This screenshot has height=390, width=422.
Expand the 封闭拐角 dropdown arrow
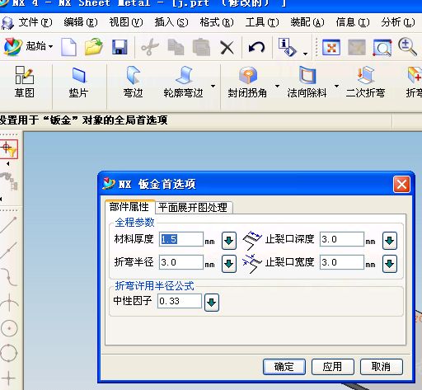tap(277, 86)
